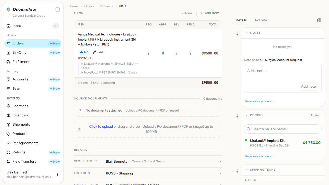
Task: Collapse the Notes section chevron
Action: point(246,33)
